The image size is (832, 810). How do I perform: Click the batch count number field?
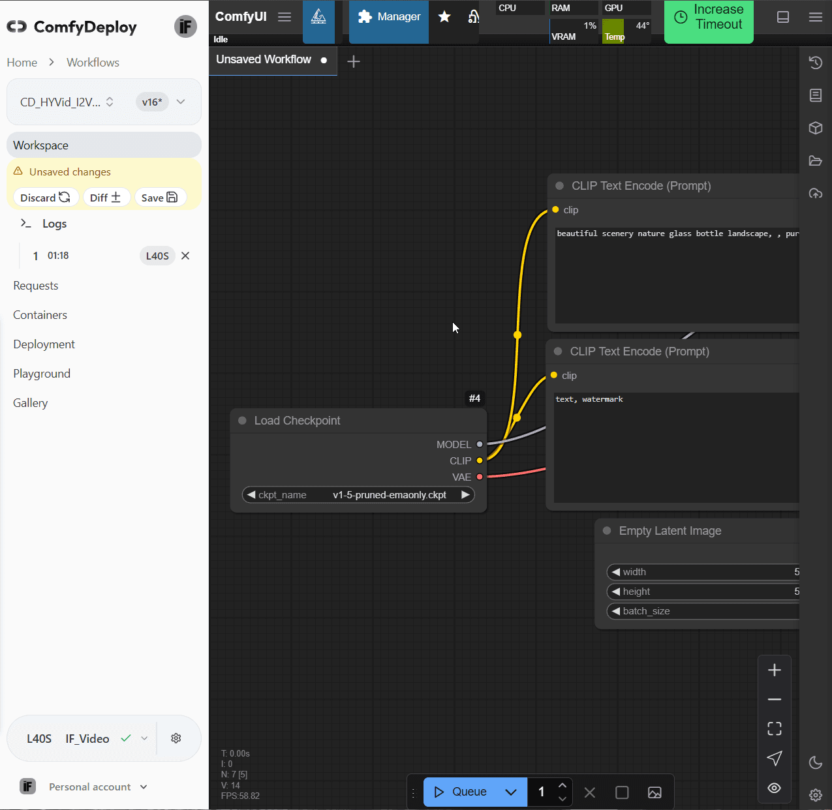542,792
